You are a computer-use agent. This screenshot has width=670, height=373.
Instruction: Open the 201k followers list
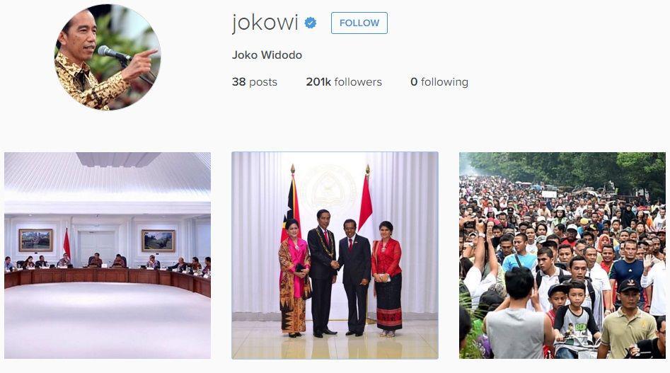[x=344, y=81]
